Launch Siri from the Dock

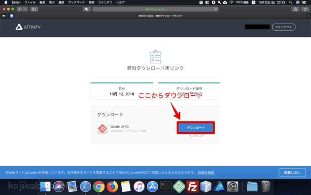pos(59,187)
